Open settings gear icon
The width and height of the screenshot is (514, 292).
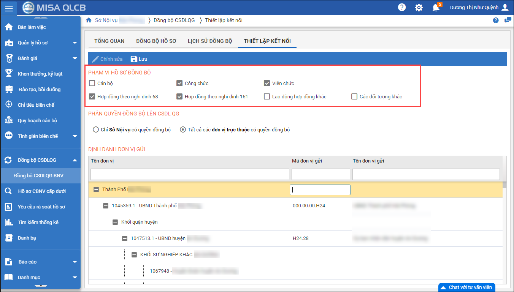419,8
